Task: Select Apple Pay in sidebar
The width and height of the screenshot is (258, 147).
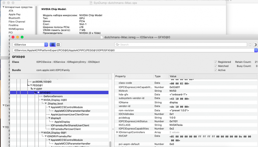Action: tap(14, 14)
